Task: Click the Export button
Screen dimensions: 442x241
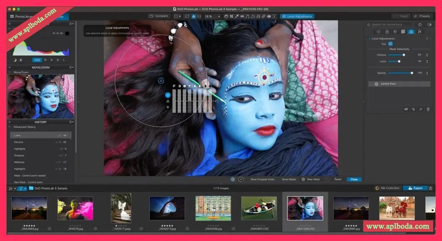Action: point(415,188)
